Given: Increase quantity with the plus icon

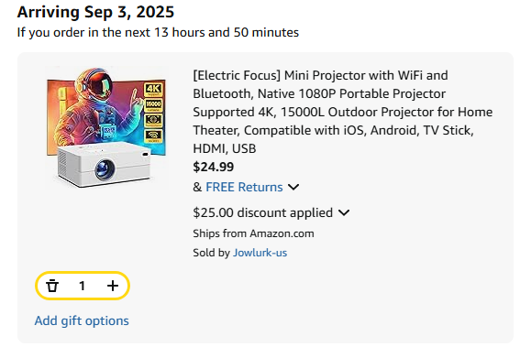Looking at the screenshot, I should (x=113, y=286).
